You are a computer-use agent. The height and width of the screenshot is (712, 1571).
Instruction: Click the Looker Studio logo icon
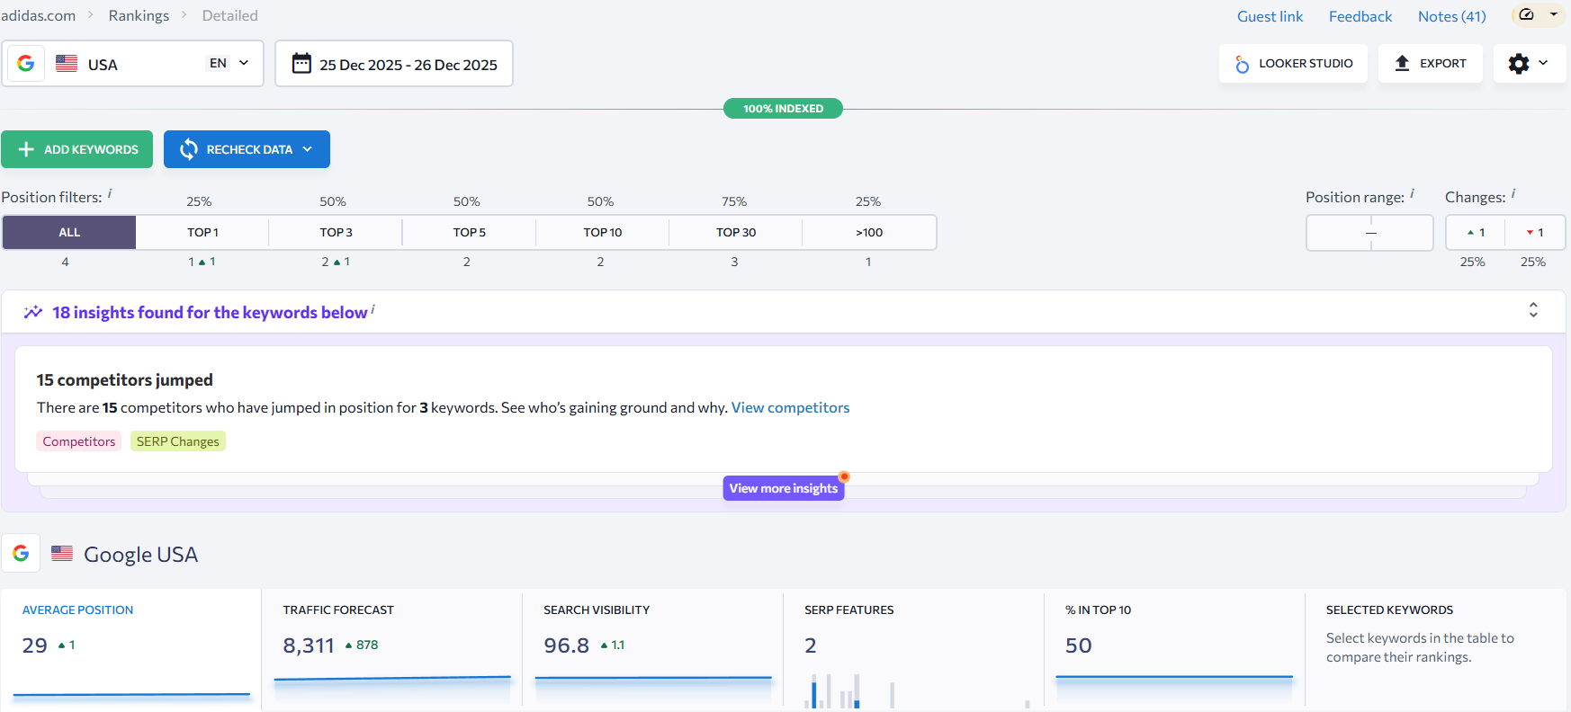[1243, 64]
